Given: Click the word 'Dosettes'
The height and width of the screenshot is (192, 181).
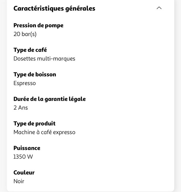Looking at the screenshot, I should coord(24,58).
